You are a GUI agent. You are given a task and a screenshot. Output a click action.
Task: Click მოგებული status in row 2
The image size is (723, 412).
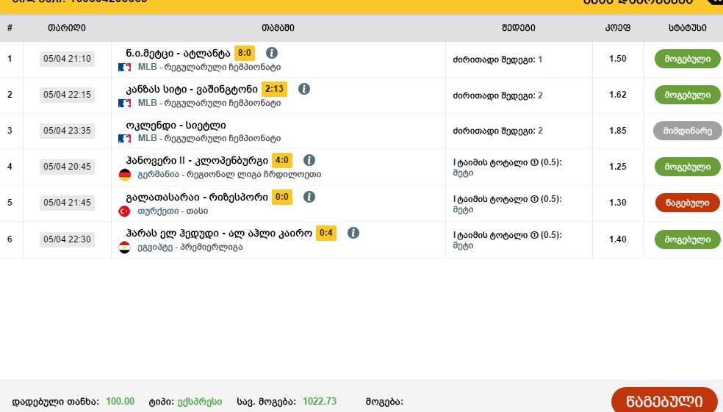pyautogui.click(x=687, y=95)
